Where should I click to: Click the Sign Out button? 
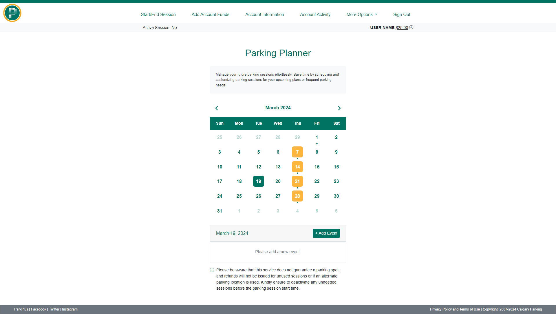click(x=402, y=14)
